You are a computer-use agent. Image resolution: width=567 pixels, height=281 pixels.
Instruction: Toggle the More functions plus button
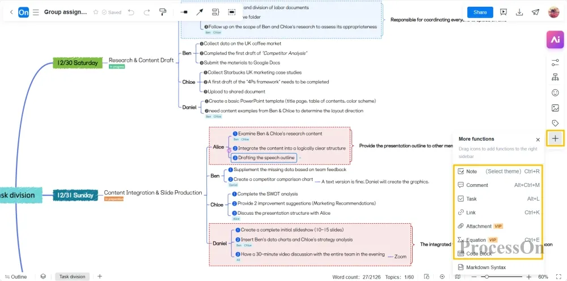coord(555,138)
